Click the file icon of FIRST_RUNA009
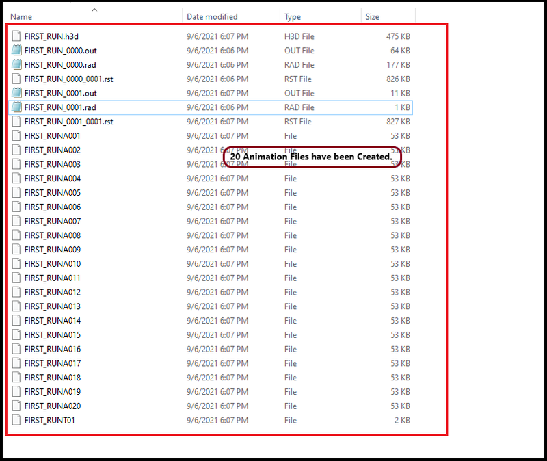The width and height of the screenshot is (547, 461). (x=16, y=250)
